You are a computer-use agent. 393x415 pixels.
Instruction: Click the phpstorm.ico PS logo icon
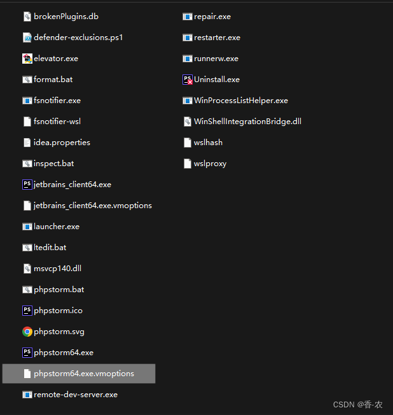tap(27, 311)
